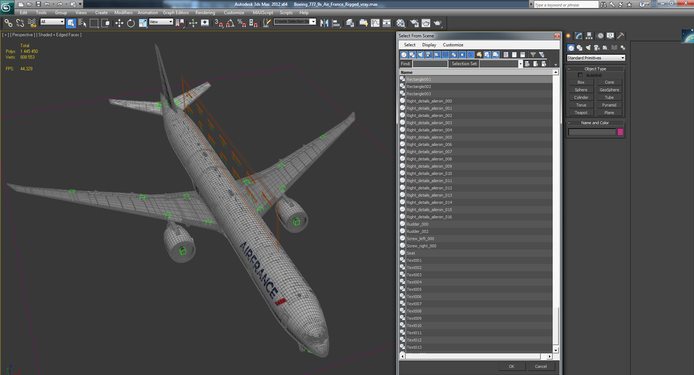Open the Utilities hammer panel
Viewport: 694px width, 375px height.
click(x=620, y=36)
